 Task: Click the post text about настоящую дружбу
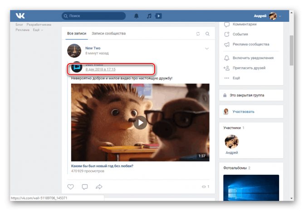pos(122,79)
